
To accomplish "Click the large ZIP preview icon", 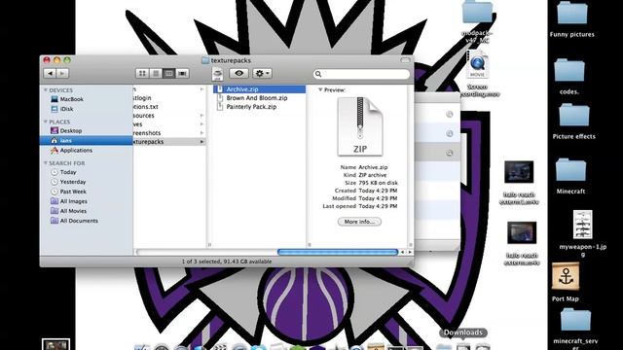I will [359, 127].
